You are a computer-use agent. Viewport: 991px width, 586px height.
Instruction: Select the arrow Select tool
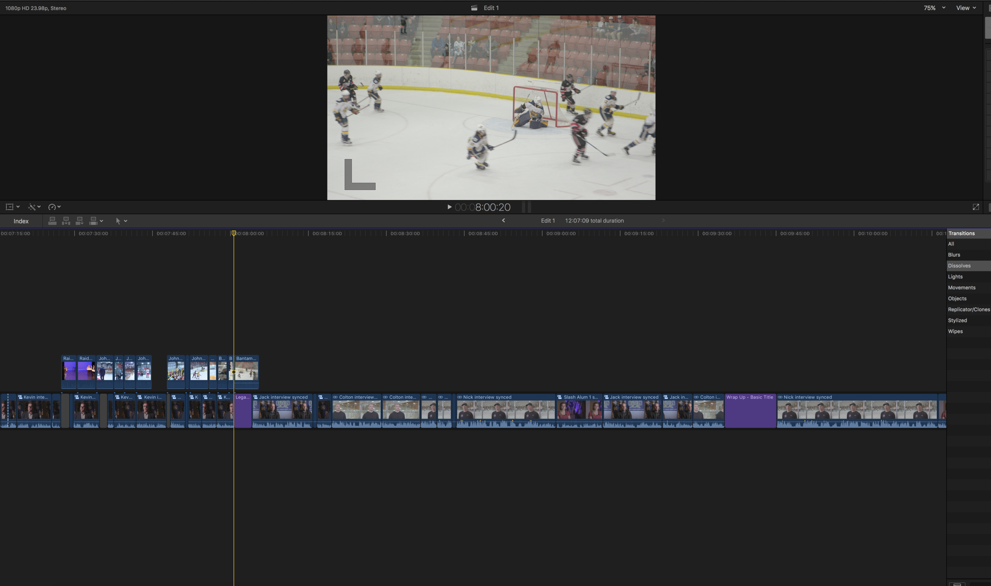click(118, 221)
